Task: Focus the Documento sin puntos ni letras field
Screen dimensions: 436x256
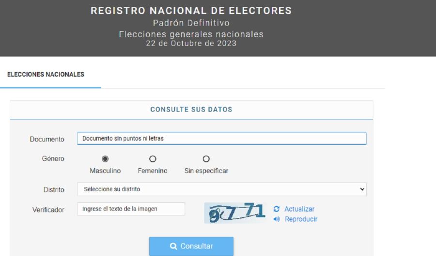Action: click(x=221, y=139)
